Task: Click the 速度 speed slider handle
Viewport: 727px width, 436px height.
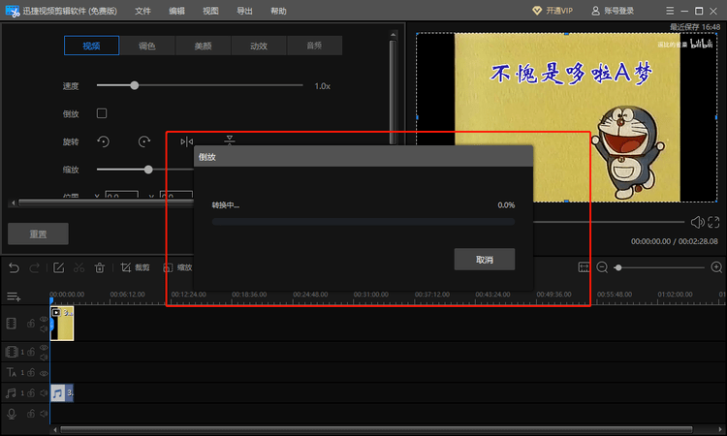Action: [135, 85]
